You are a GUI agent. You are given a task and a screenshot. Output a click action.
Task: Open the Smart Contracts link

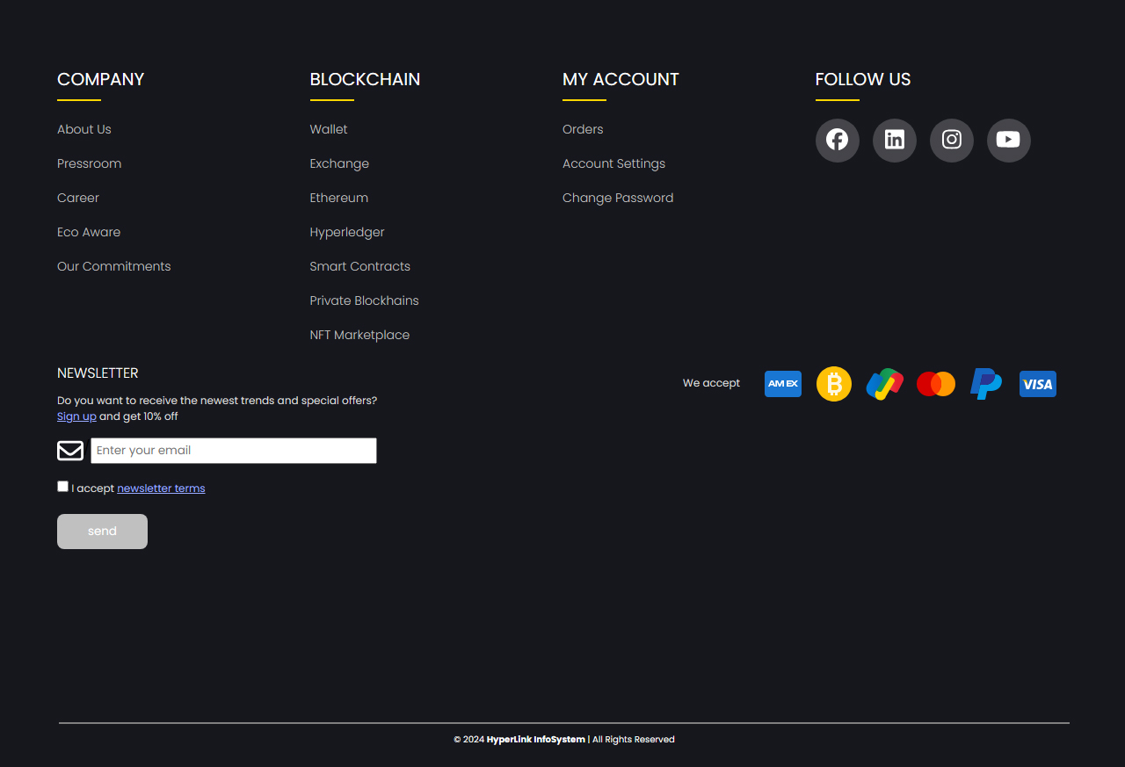point(359,266)
